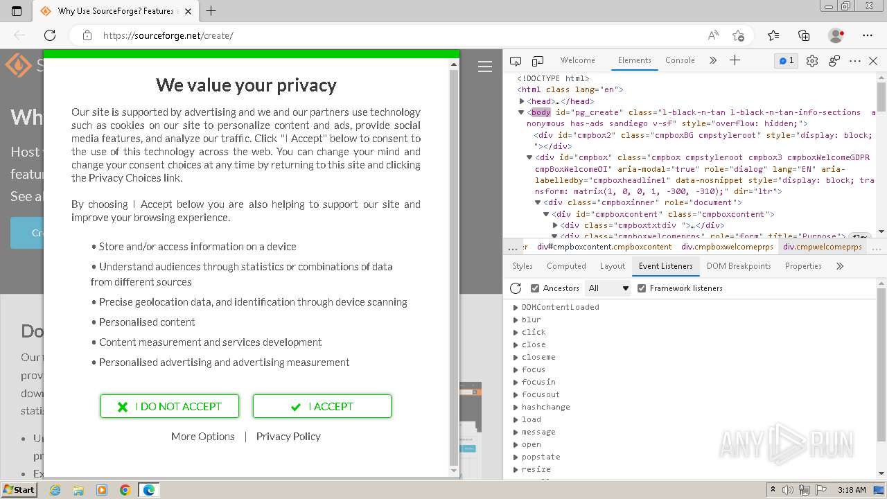Screen dimensions: 887x499
Task: Open the Favorites list
Action: [773, 35]
